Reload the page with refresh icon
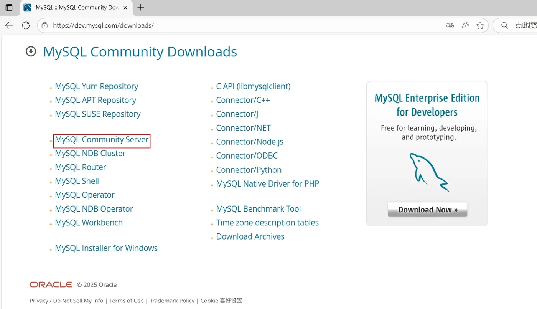Image resolution: width=537 pixels, height=309 pixels. pyautogui.click(x=26, y=25)
